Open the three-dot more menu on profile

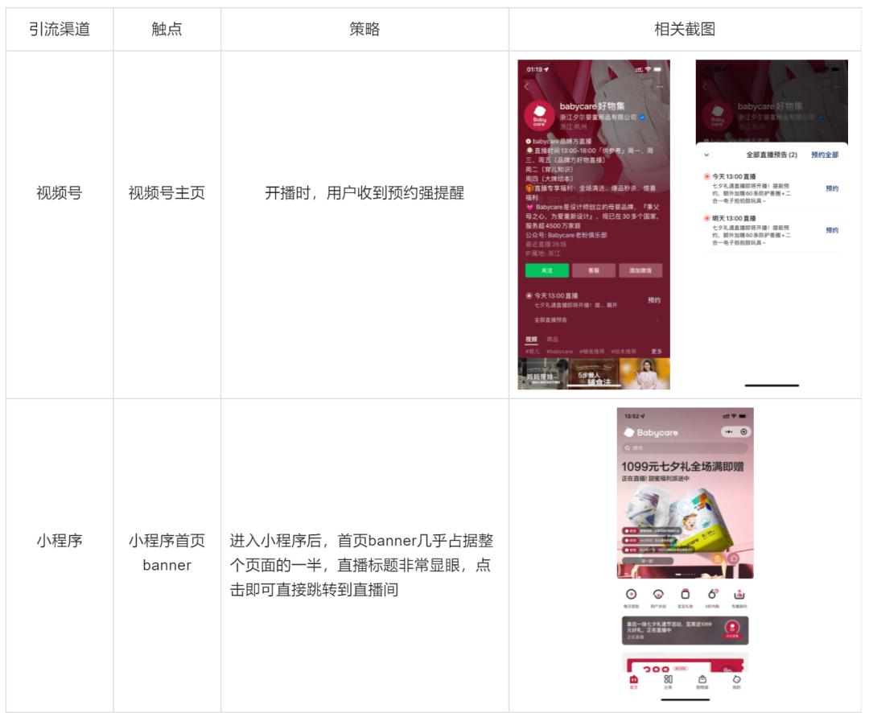pyautogui.click(x=660, y=86)
